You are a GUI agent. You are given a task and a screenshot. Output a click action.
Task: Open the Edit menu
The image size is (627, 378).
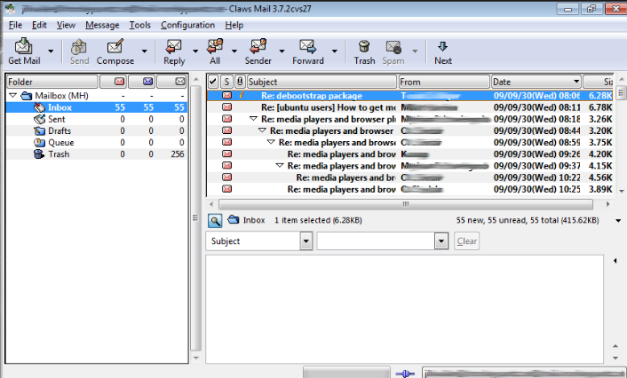[39, 25]
